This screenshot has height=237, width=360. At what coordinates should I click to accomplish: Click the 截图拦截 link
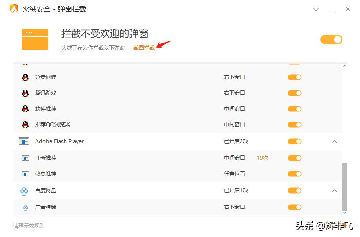[144, 47]
